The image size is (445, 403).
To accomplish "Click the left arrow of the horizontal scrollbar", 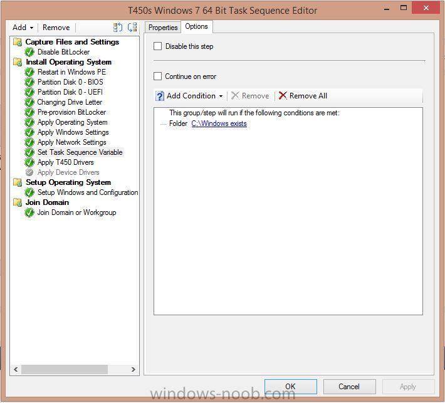I will click(16, 369).
